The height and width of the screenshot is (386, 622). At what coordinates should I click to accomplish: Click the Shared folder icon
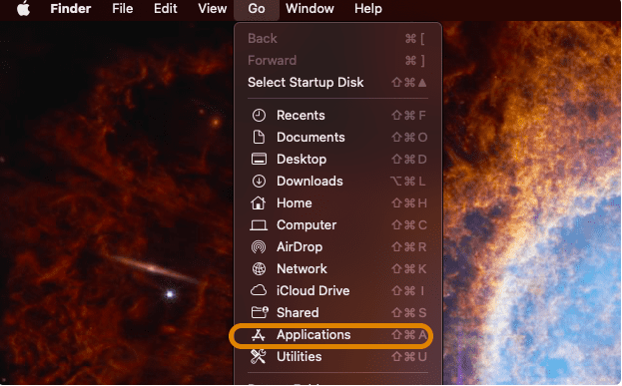click(260, 312)
